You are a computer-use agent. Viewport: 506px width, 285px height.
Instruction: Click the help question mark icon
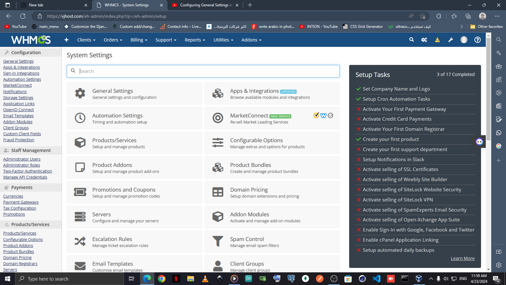(x=478, y=40)
